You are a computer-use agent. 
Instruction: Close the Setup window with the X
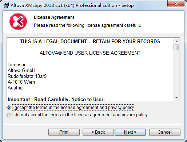pos(176,4)
